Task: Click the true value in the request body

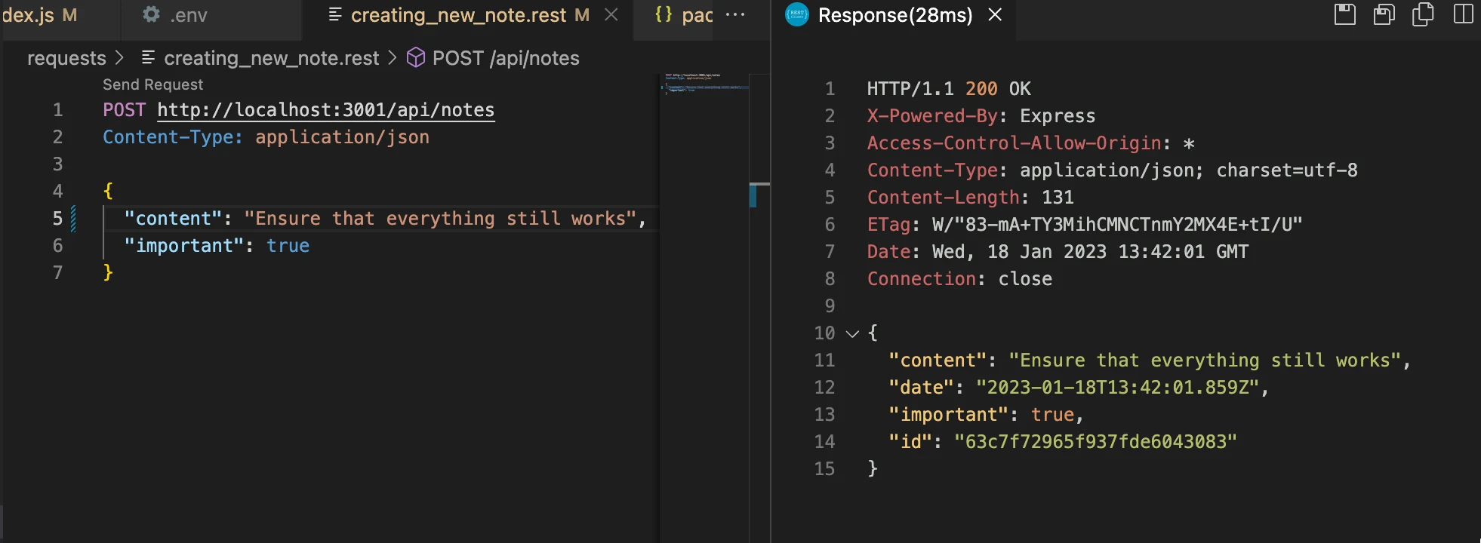Action: 288,246
